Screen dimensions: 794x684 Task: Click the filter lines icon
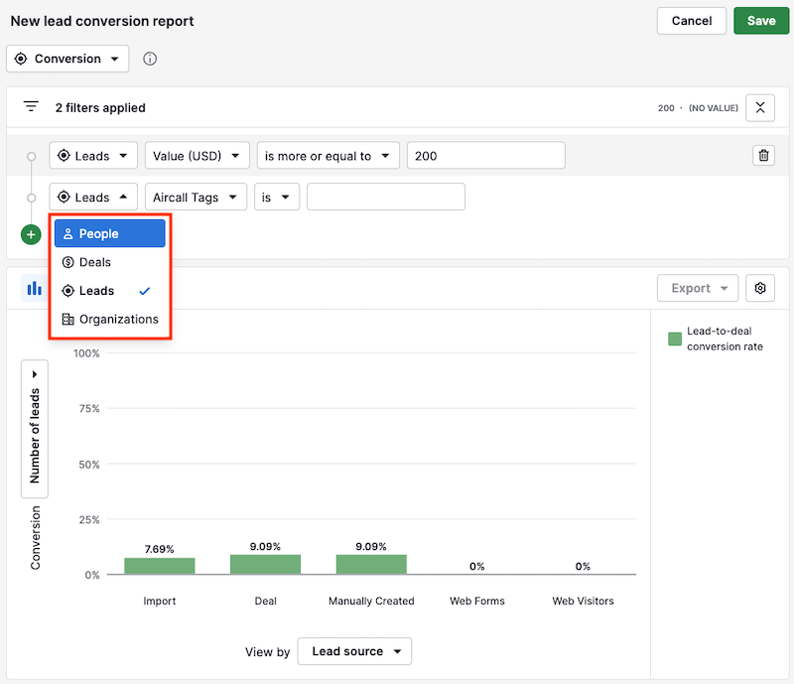pos(31,107)
